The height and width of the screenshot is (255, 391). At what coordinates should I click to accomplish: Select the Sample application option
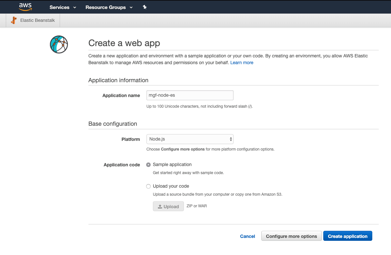[148, 165]
